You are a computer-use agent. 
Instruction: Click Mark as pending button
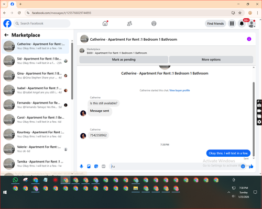[124, 60]
